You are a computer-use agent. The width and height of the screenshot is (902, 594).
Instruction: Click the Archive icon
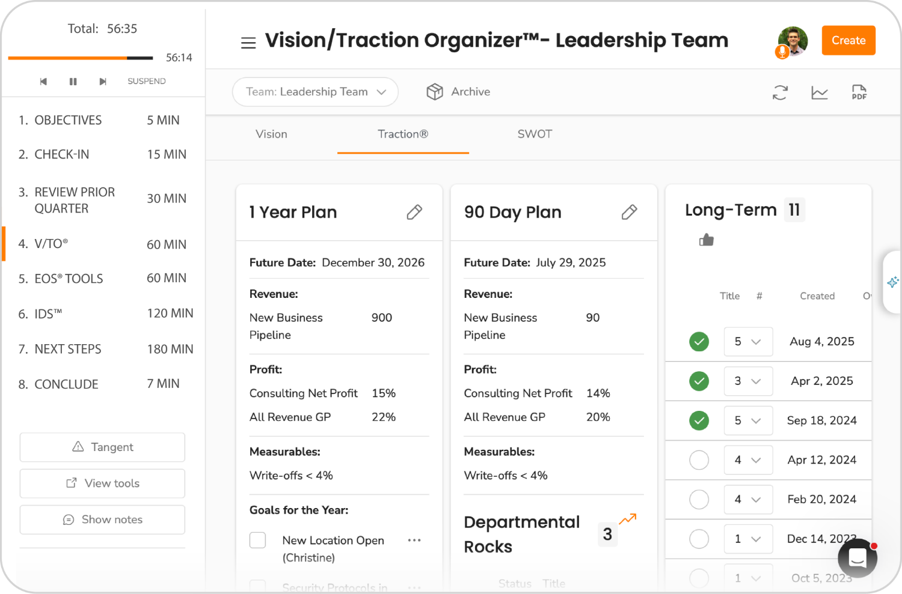click(x=435, y=91)
